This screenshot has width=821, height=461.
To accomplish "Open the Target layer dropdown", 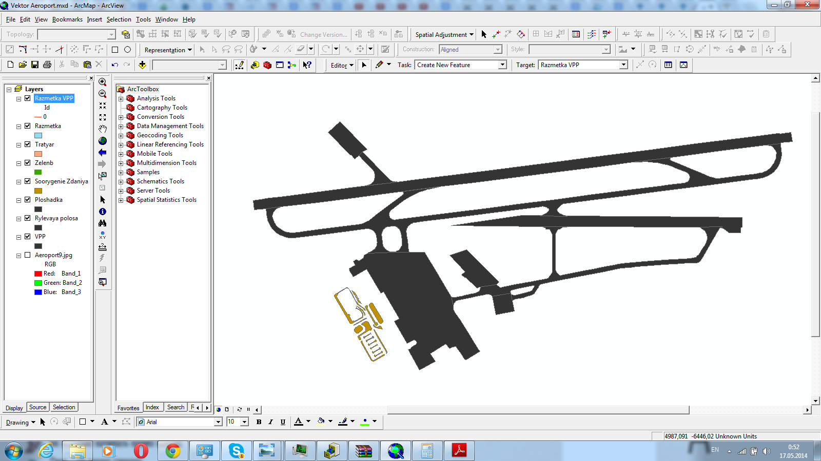I will pos(623,65).
